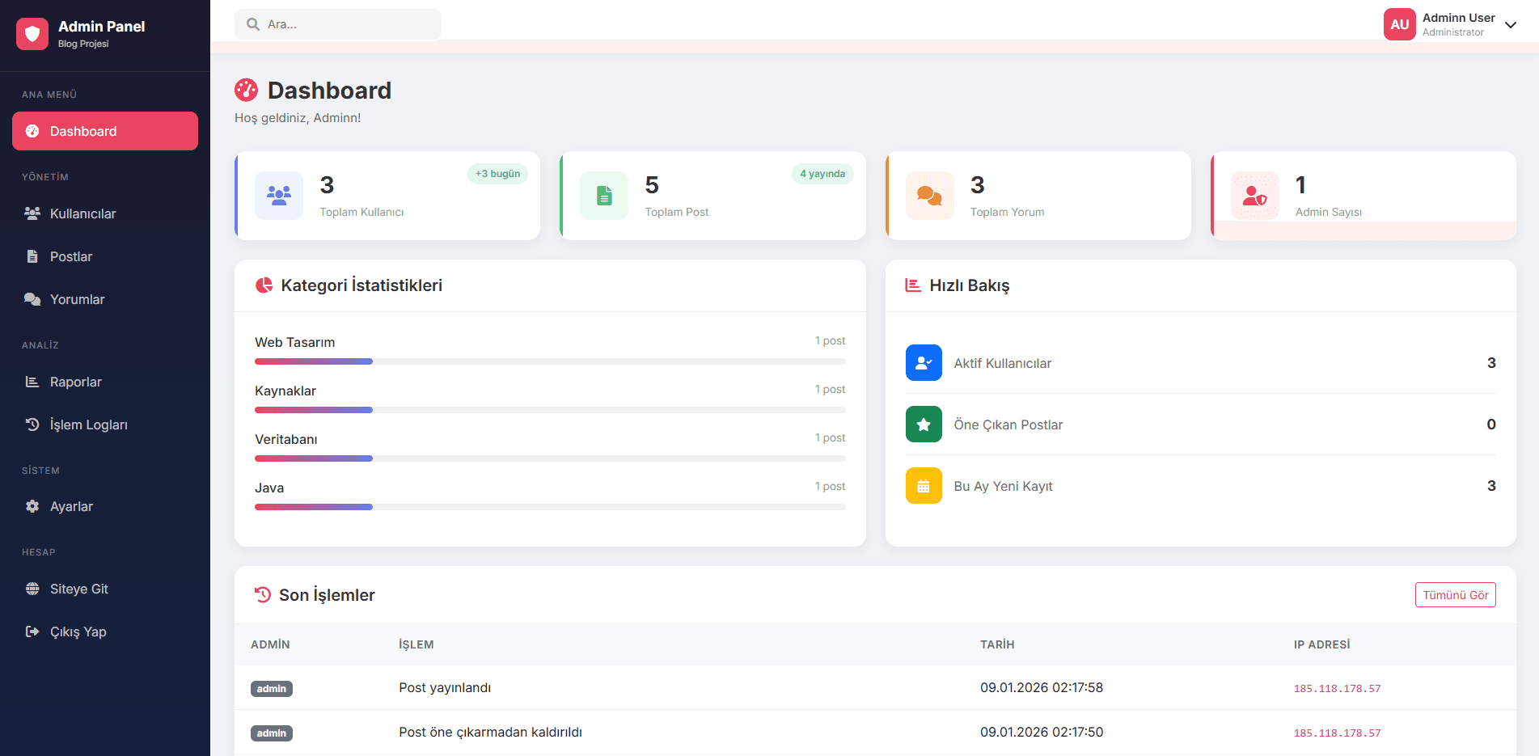Open Postlar via the document icon
The image size is (1539, 756).
click(x=32, y=256)
